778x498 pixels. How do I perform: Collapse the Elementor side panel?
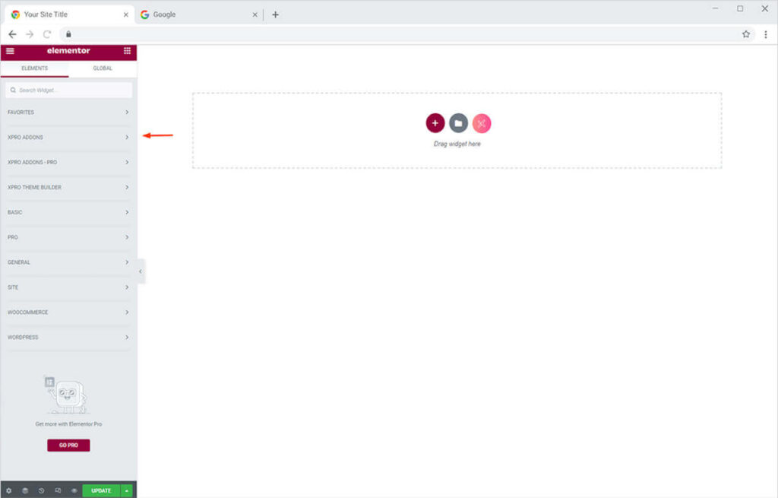pyautogui.click(x=141, y=271)
